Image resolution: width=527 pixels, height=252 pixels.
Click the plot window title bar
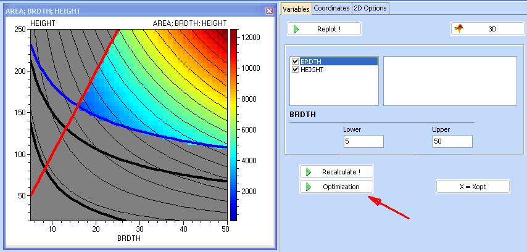(123, 11)
